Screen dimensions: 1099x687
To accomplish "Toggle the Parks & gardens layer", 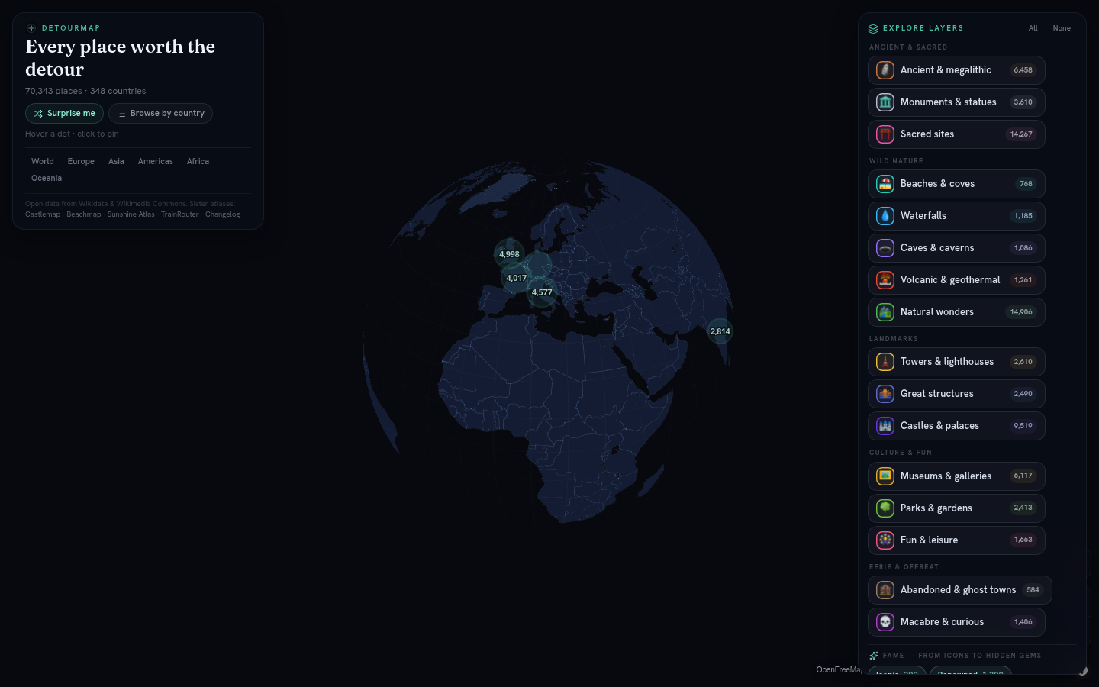I will click(x=956, y=508).
